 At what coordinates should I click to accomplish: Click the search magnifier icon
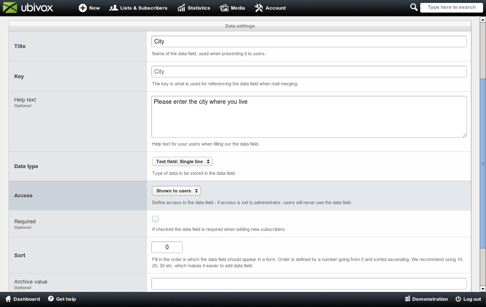click(x=414, y=7)
